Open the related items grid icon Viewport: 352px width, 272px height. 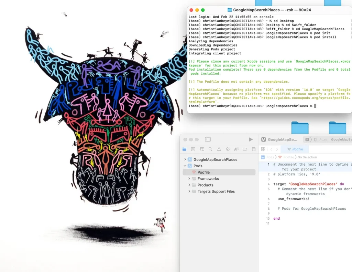click(x=263, y=149)
